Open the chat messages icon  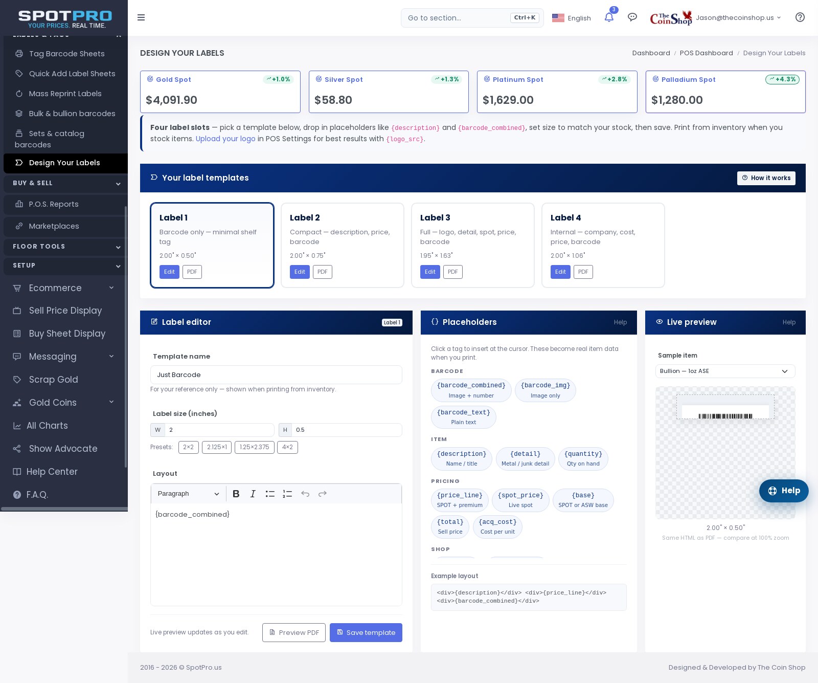[x=632, y=17]
